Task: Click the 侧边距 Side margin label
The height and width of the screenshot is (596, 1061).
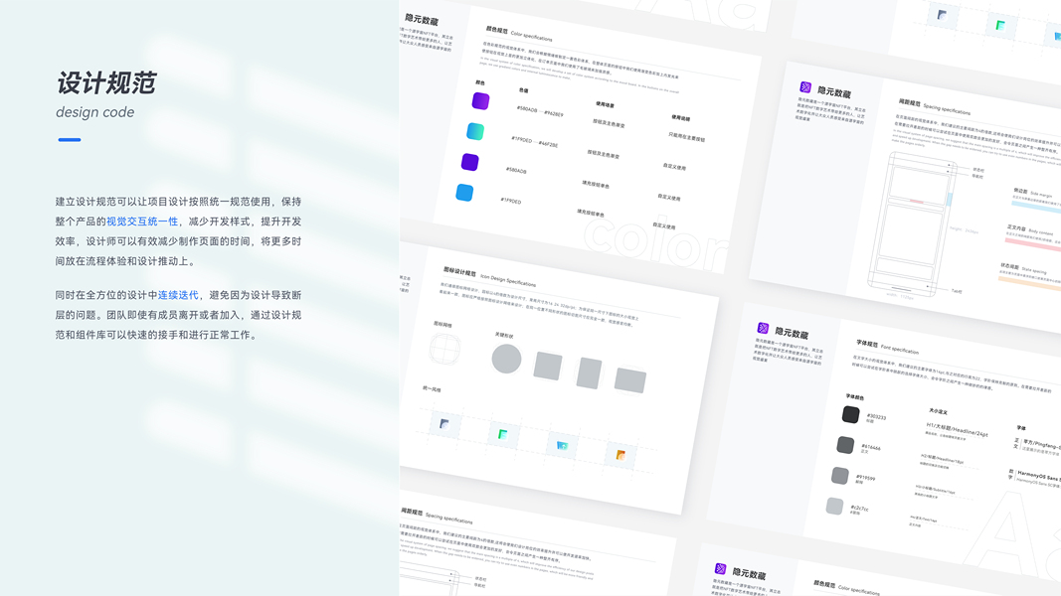Action: tap(1032, 194)
